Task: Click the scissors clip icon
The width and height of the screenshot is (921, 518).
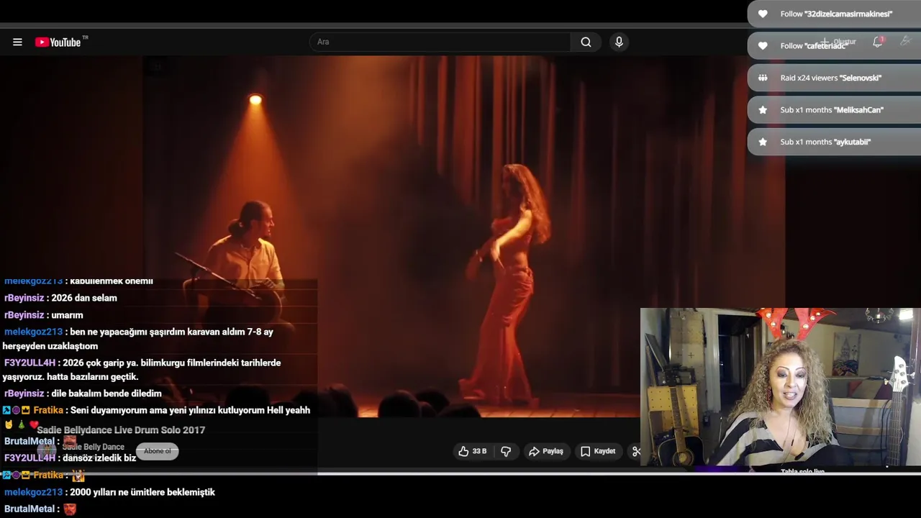Action: point(636,451)
